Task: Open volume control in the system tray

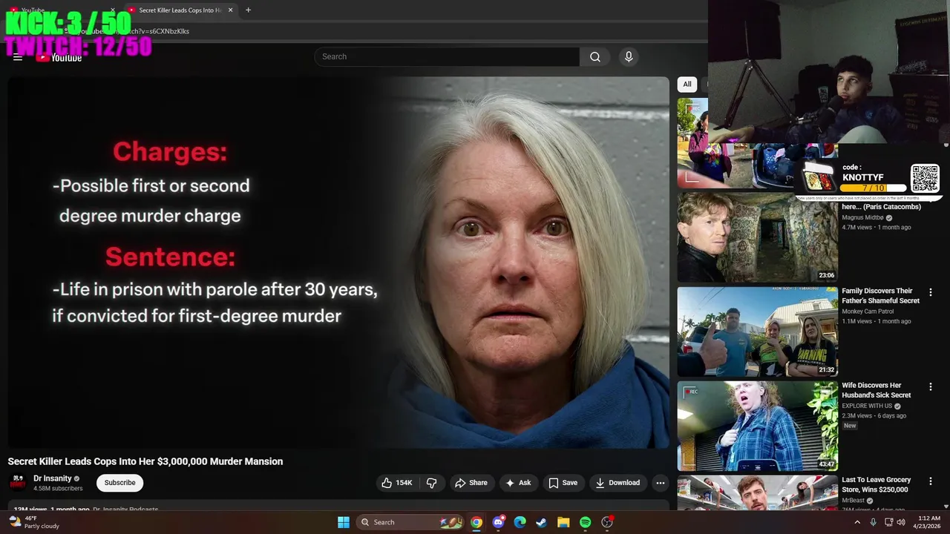Action: [x=901, y=522]
